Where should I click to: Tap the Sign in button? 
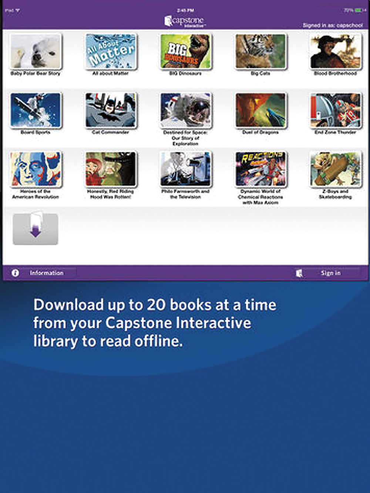[331, 273]
